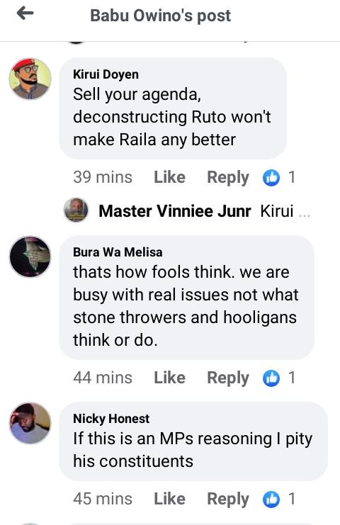
Task: Select the 'stone throwers and hooligans' comment bubble
Action: 187,298
